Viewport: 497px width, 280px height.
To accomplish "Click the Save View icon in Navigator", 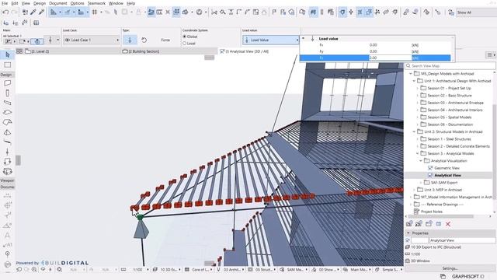I will pyautogui.click(x=409, y=224).
